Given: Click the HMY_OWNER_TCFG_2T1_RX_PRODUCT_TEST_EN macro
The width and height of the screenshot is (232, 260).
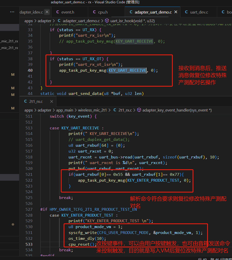Looking at the screenshot, I should 93,209.
